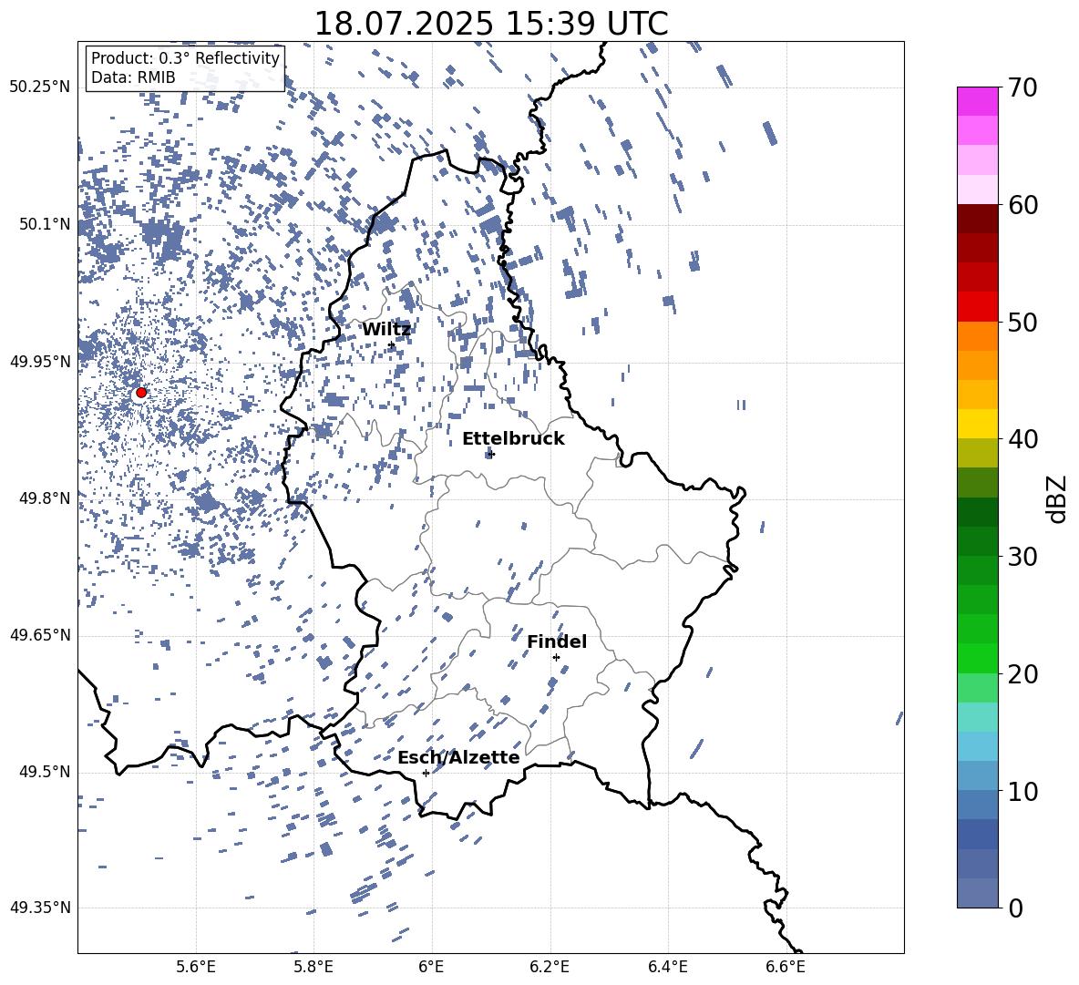Viewport: 1079px width, 985px height.
Task: Click the latitude label '50.1°N'
Action: coord(45,224)
